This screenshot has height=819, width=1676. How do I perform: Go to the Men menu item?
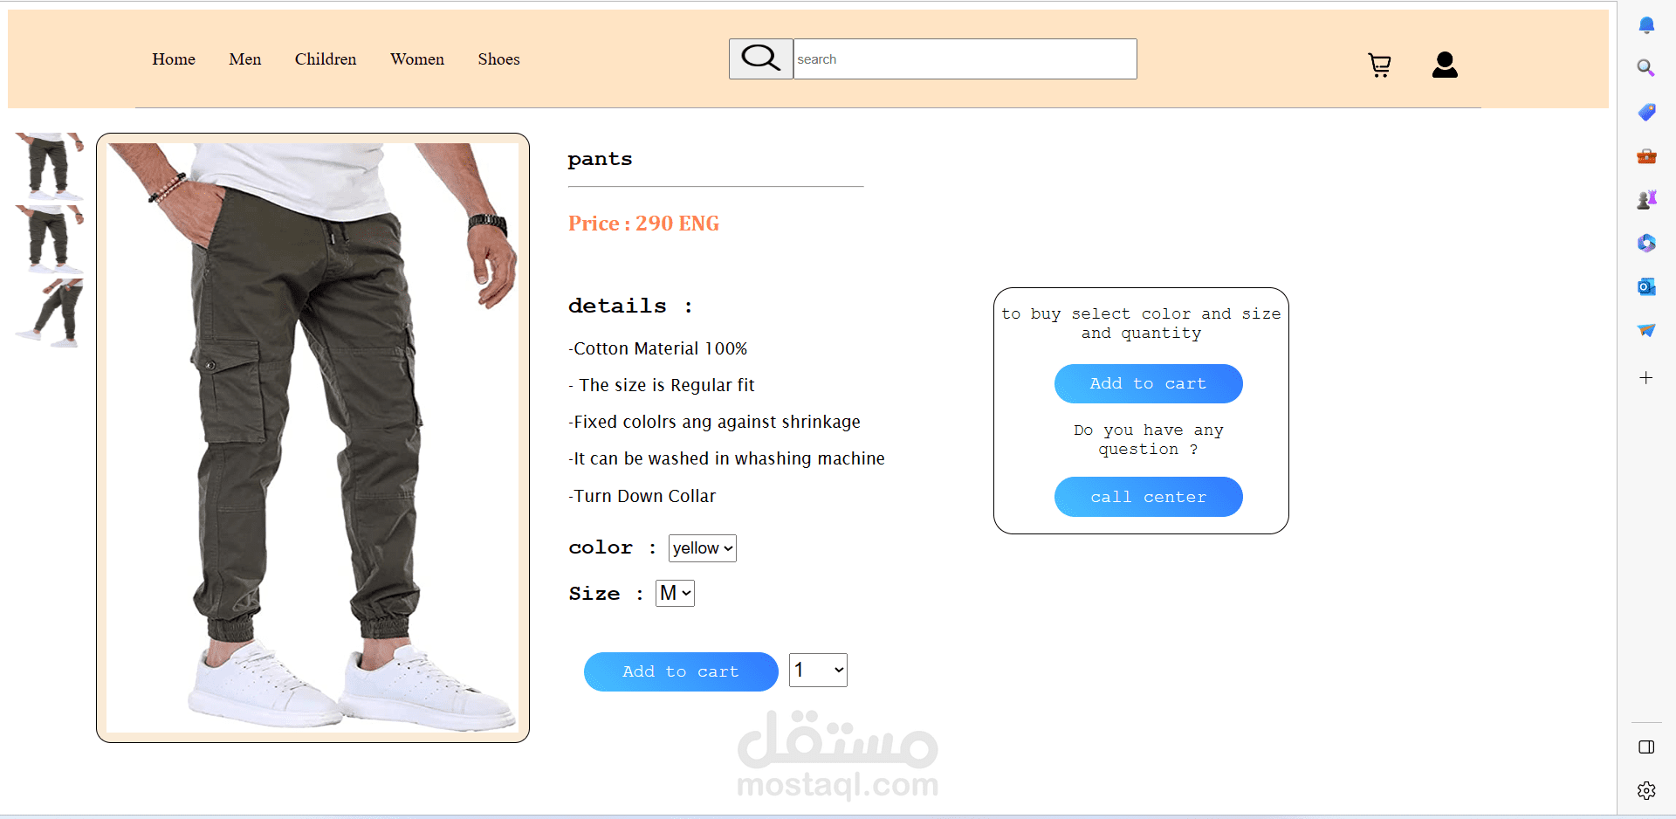click(x=245, y=59)
